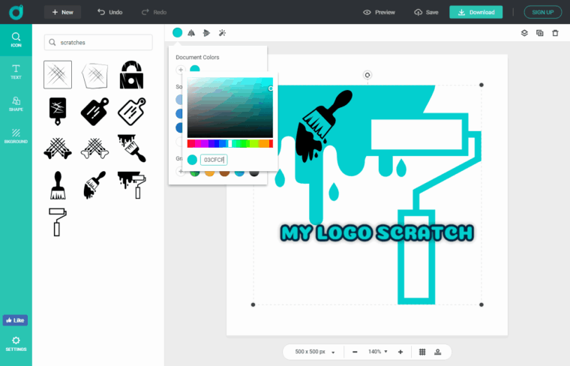570x366 pixels.
Task: Open the layers panel icon
Action: pyautogui.click(x=525, y=33)
